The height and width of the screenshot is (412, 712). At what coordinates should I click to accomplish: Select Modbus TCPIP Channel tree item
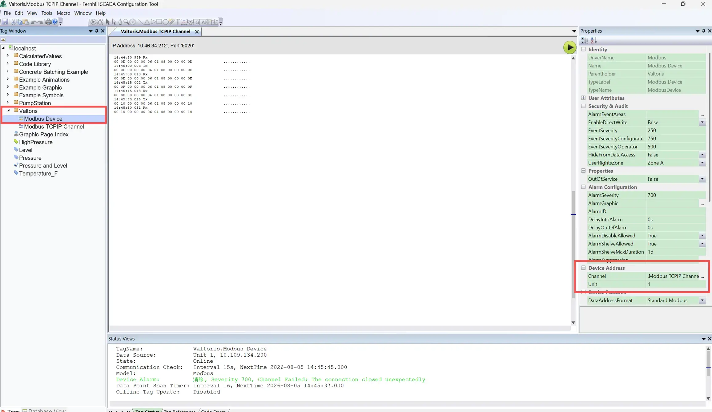54,127
